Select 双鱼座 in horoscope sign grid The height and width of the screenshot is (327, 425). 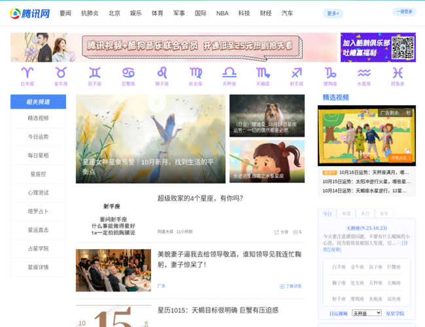(394, 299)
